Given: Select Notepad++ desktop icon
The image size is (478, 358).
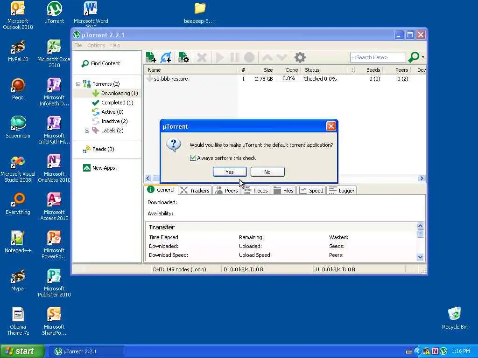Looking at the screenshot, I should [18, 242].
